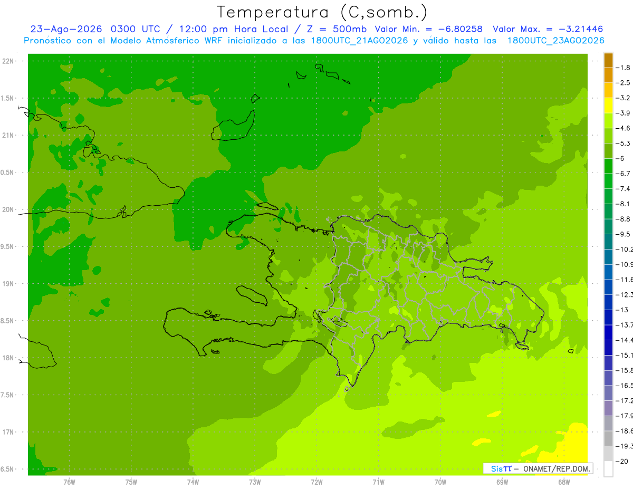This screenshot has width=633, height=489.
Task: Pick the purple swatch between -17.2 and -17.9
Action: tap(608, 408)
